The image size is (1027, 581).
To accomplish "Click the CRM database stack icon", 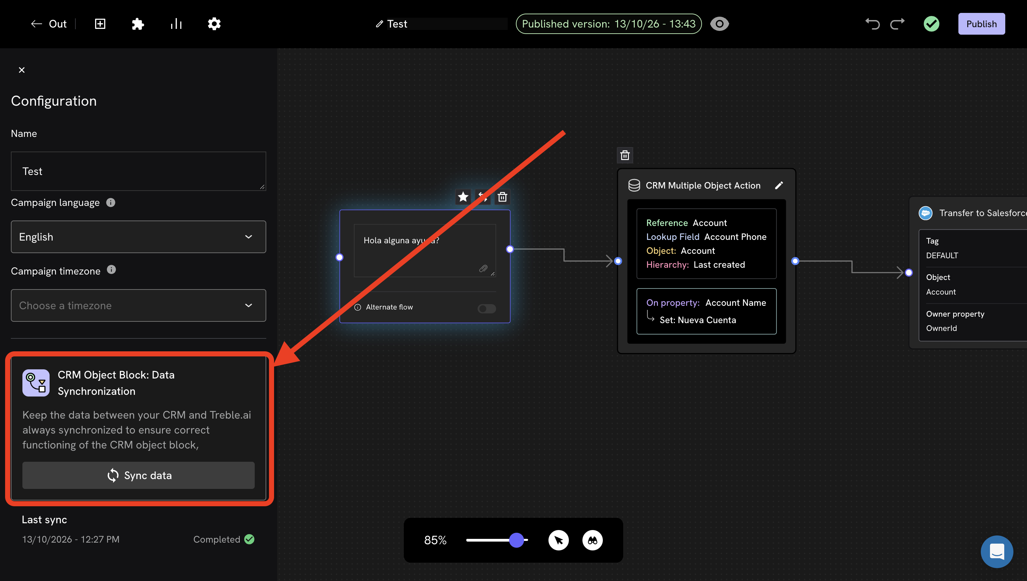I will (634, 185).
